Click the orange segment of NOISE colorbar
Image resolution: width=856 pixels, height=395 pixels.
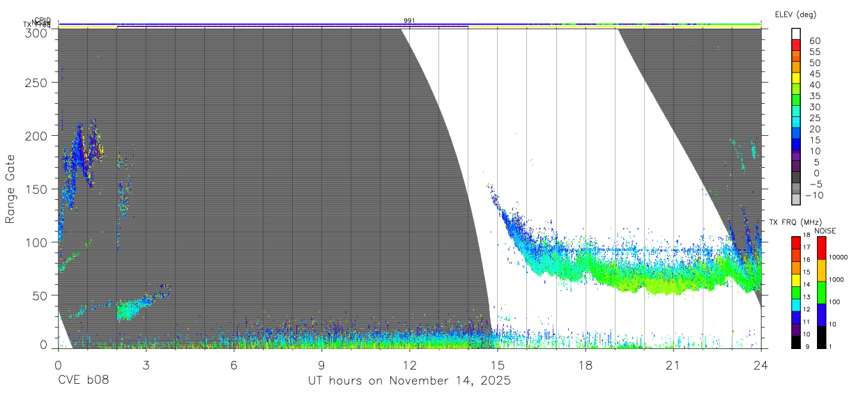coord(820,270)
